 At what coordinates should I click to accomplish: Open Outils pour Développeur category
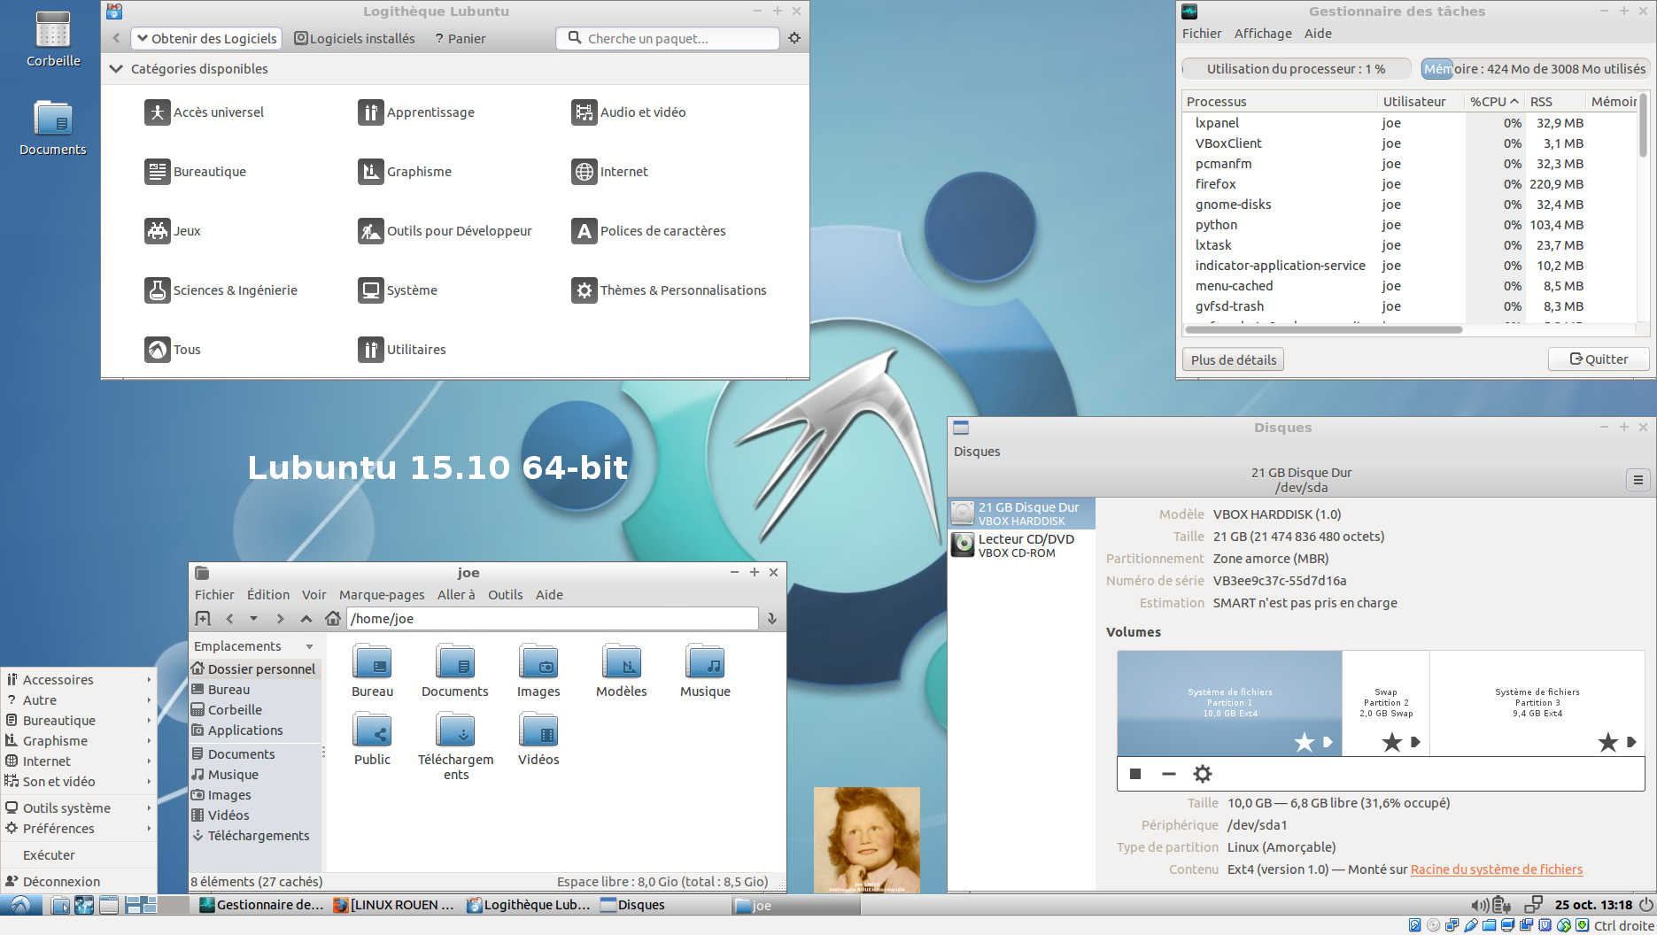(445, 231)
